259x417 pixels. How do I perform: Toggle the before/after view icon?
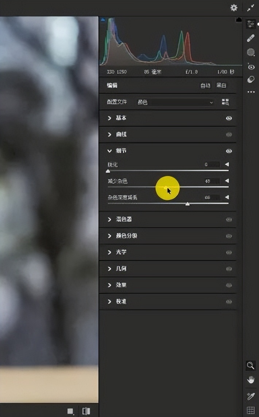(x=86, y=411)
